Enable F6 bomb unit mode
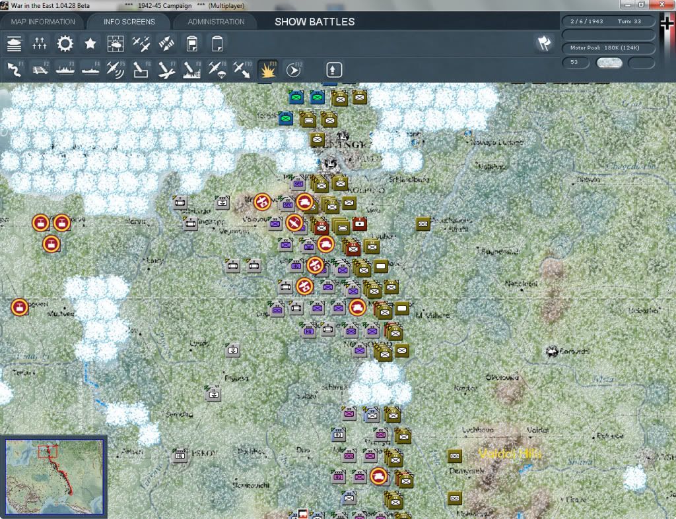This screenshot has height=519, width=676. pos(141,70)
